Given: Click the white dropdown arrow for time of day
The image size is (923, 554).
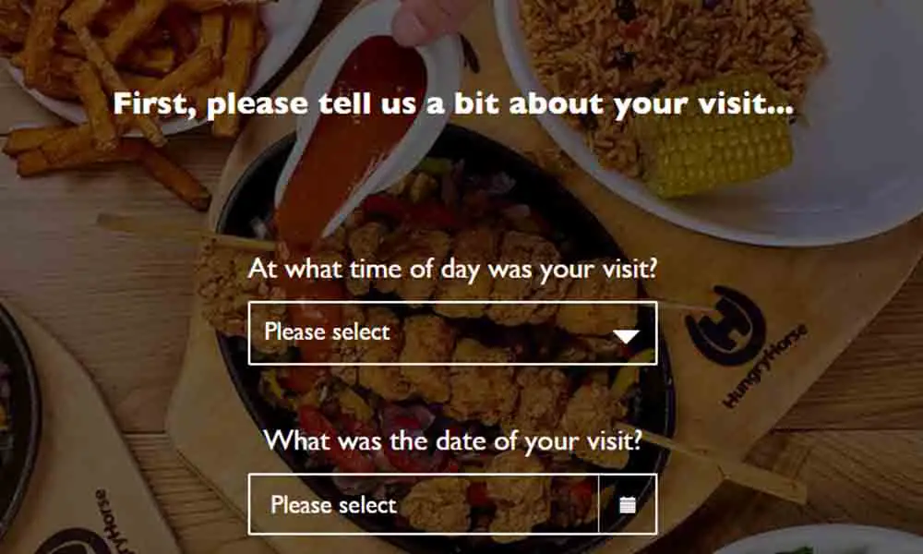Looking at the screenshot, I should (x=626, y=335).
